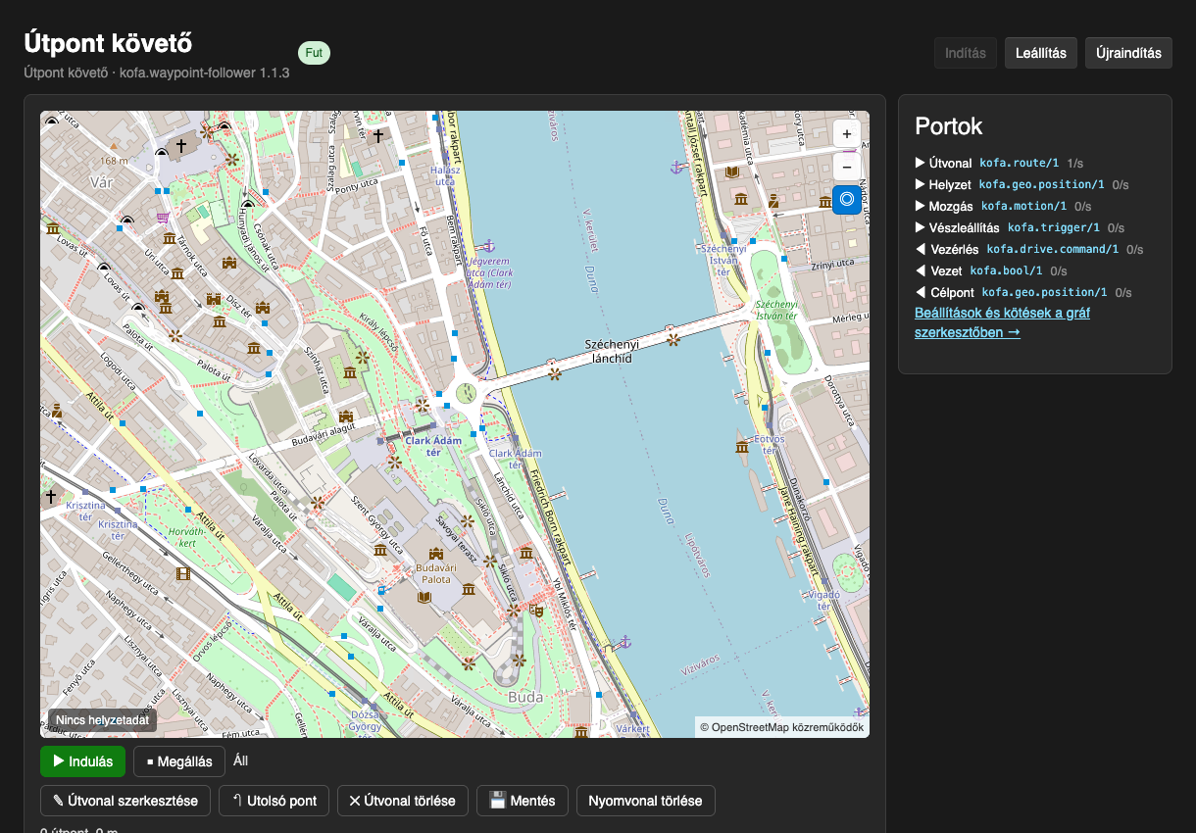Expand the Vészleállítás kofa.trigger/1 port
Viewport: 1196px width, 833px height.
pos(1020,227)
